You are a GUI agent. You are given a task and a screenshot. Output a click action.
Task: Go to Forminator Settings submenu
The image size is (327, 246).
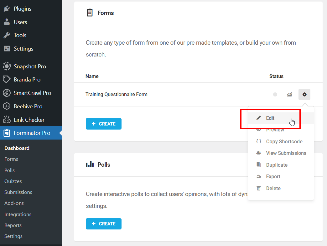[x=13, y=236]
